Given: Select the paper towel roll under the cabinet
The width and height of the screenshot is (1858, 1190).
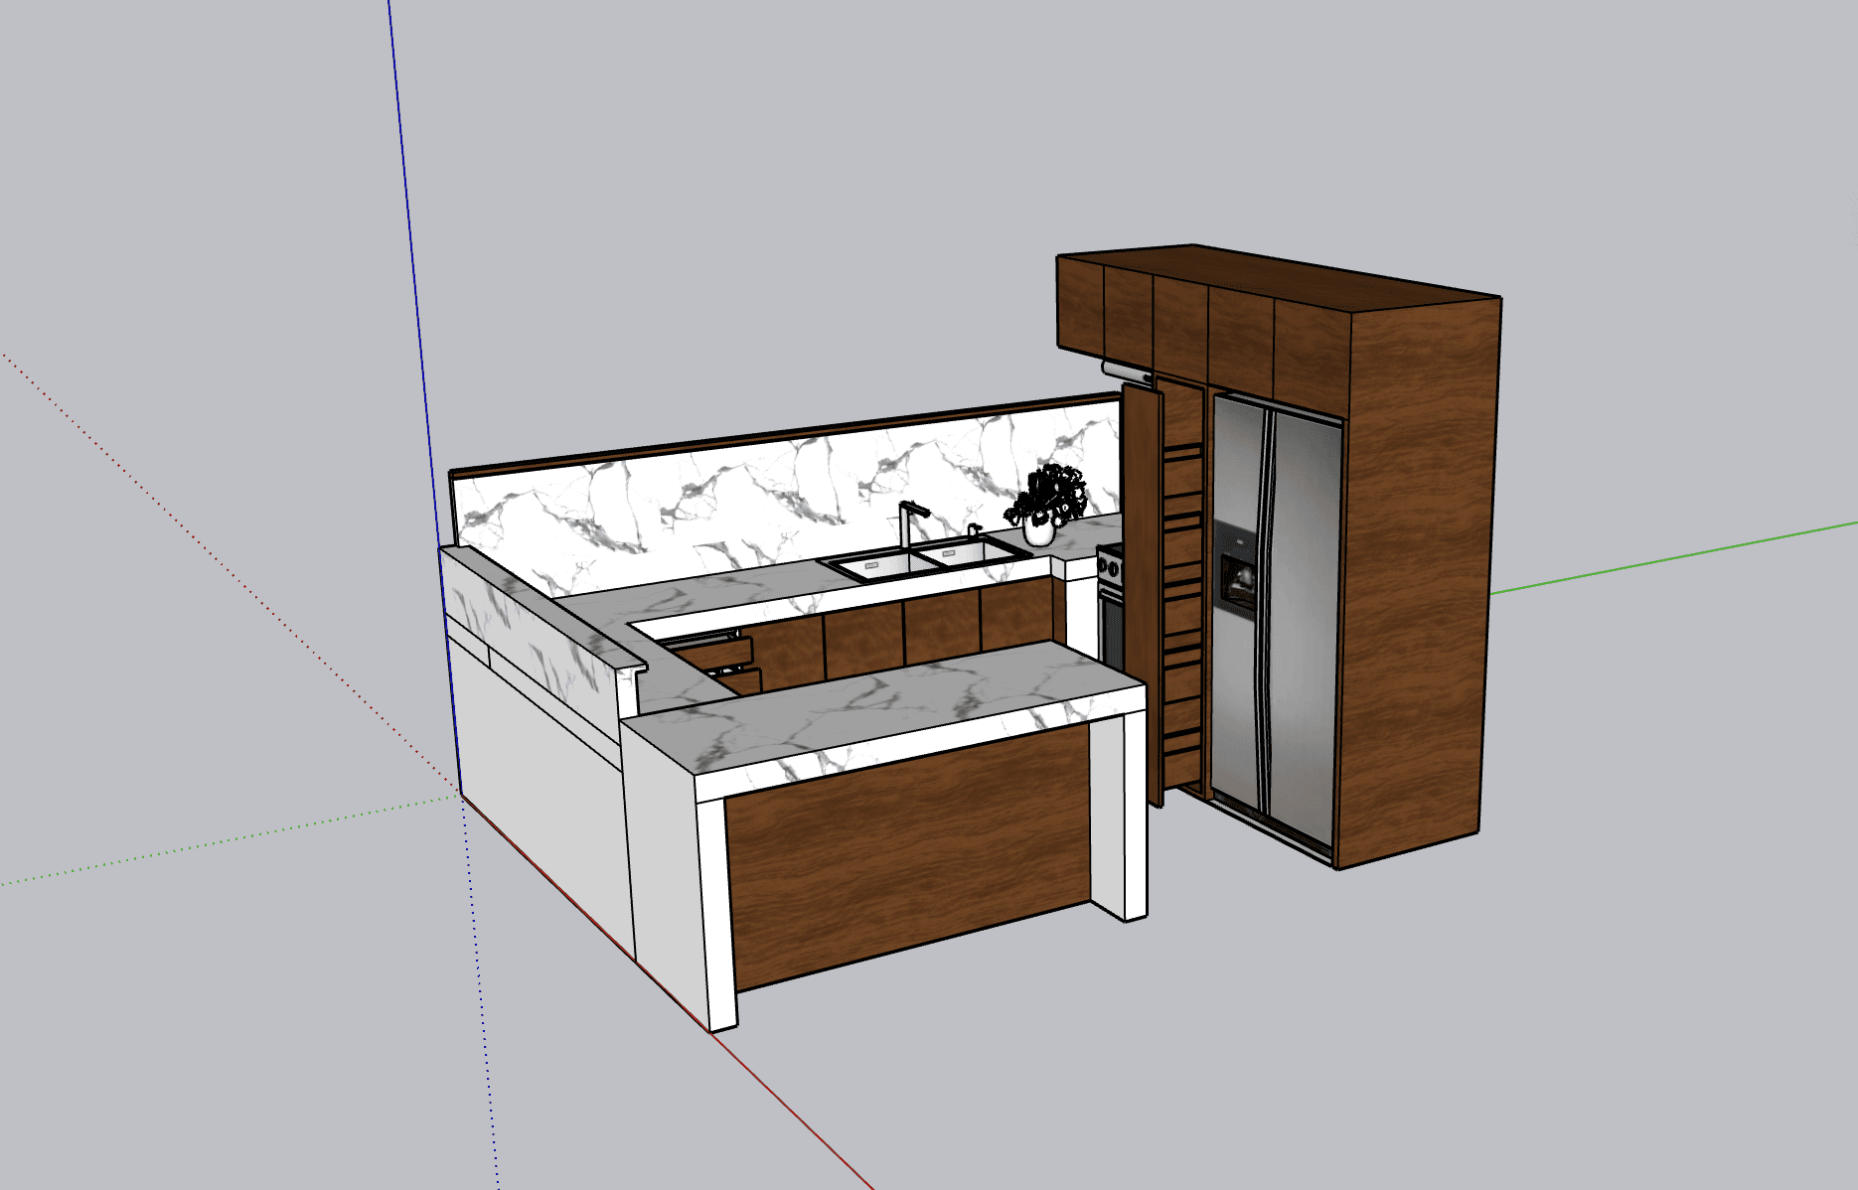Looking at the screenshot, I should 1127,372.
